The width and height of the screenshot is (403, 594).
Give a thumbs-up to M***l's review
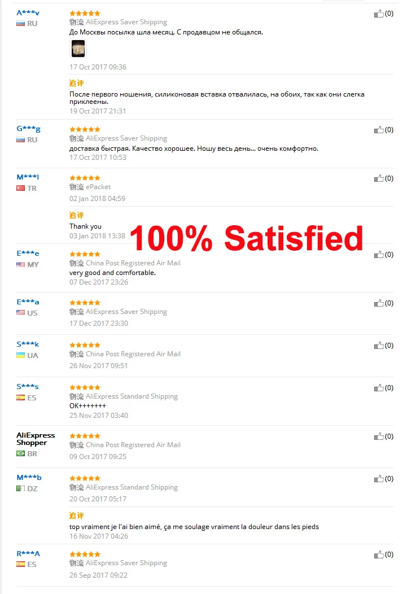(379, 178)
